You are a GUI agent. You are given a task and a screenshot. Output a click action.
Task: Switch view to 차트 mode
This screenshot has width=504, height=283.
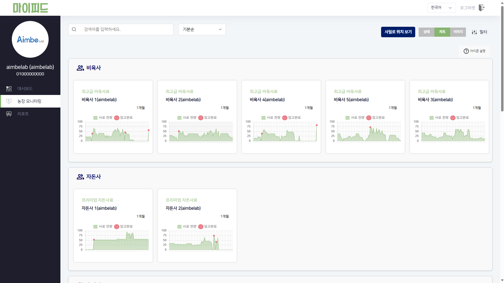tap(442, 32)
